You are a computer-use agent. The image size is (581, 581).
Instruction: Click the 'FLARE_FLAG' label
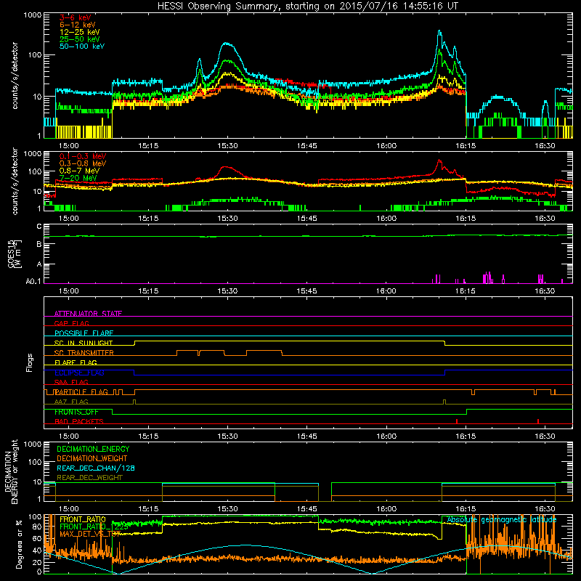pos(76,362)
